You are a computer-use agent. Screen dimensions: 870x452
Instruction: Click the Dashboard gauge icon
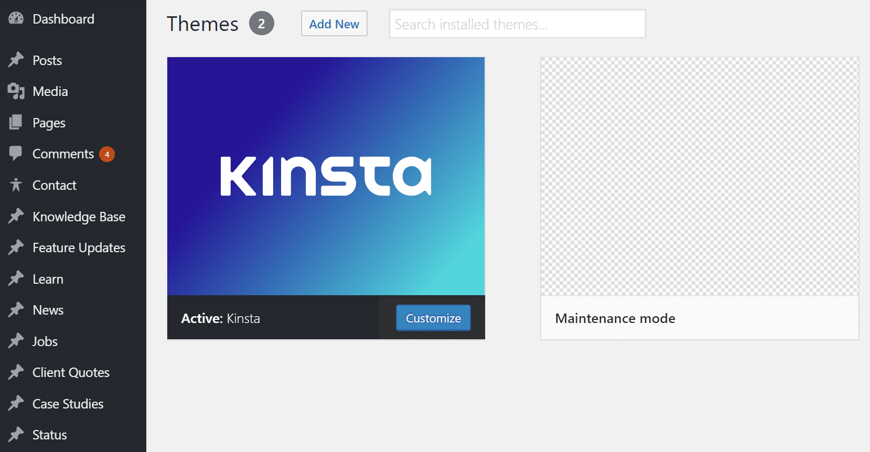coord(16,18)
